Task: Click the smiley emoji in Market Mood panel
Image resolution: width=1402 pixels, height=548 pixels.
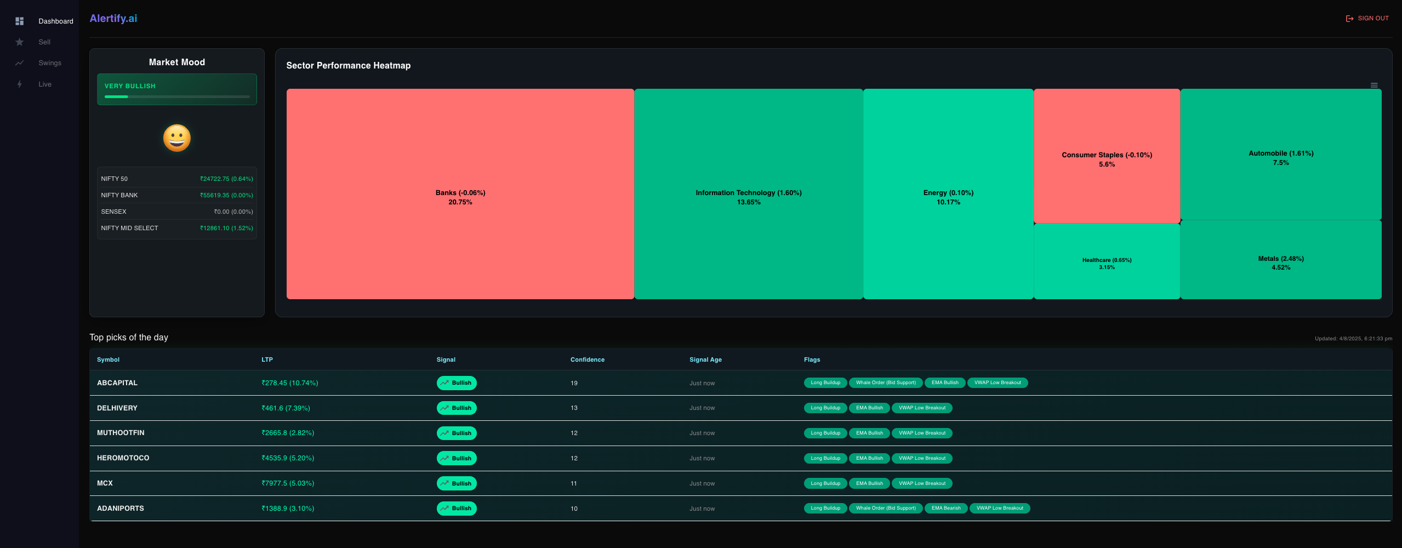Action: [x=176, y=138]
